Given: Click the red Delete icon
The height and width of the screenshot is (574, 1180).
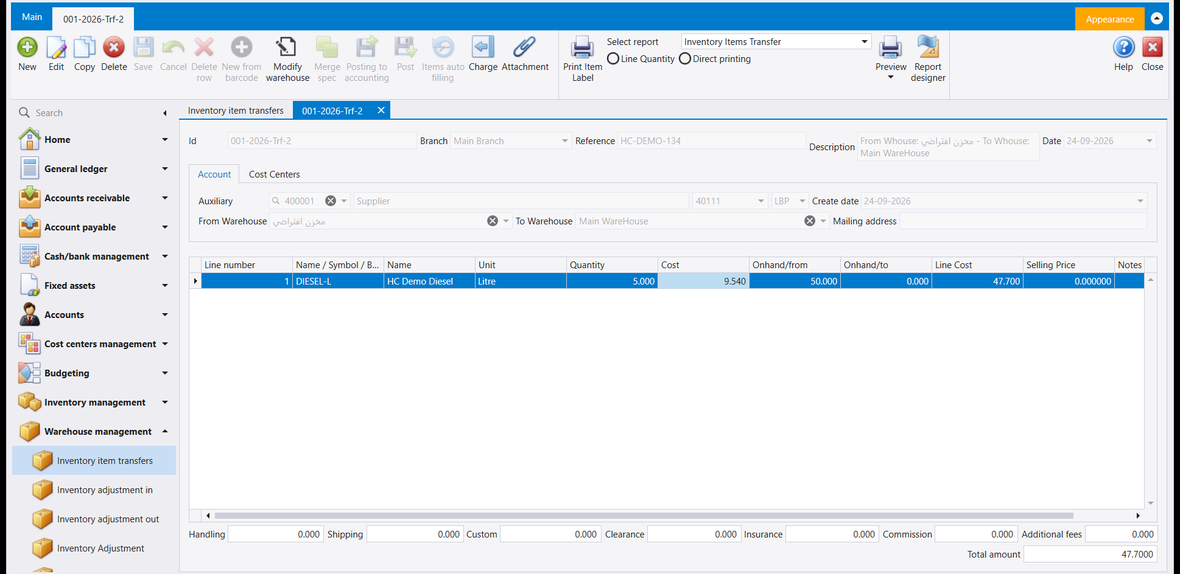Looking at the screenshot, I should tap(114, 47).
